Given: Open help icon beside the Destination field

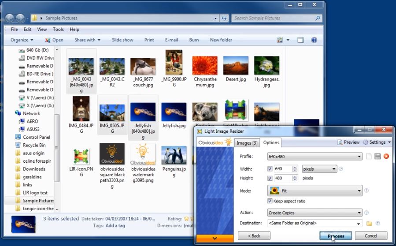Looking at the screenshot, I should pyautogui.click(x=378, y=223).
